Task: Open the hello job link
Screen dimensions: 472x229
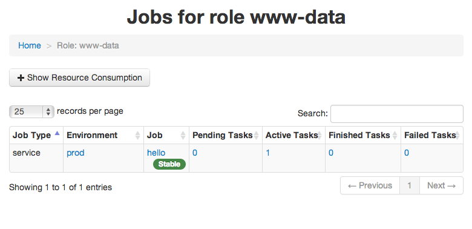Action: point(156,153)
